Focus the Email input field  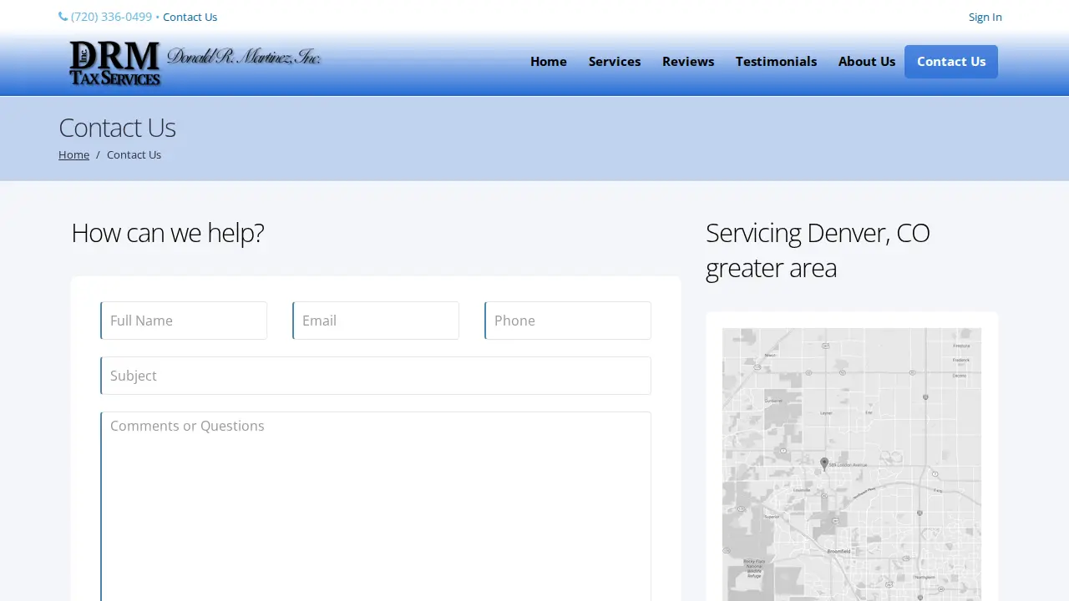point(376,321)
